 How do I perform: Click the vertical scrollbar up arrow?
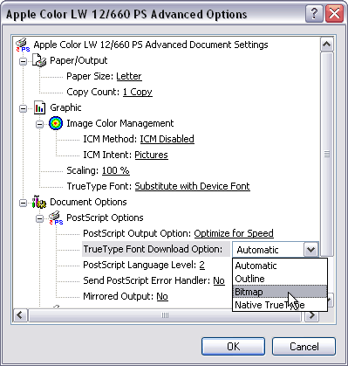[x=327, y=45]
